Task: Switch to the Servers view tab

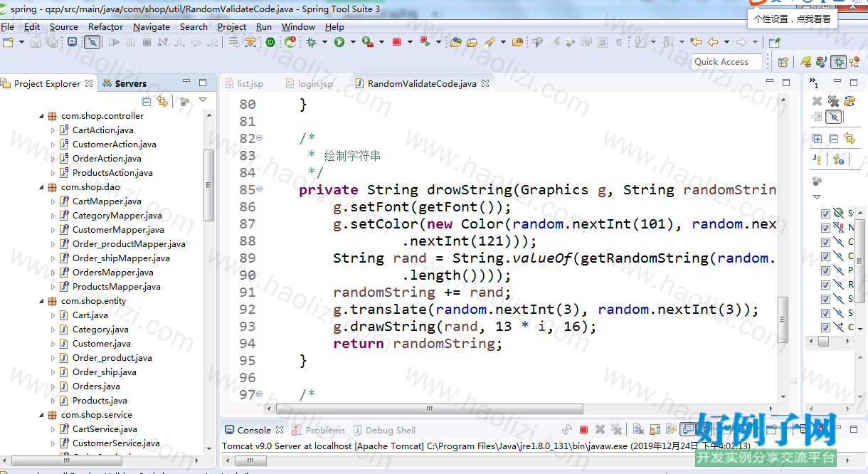Action: click(125, 83)
